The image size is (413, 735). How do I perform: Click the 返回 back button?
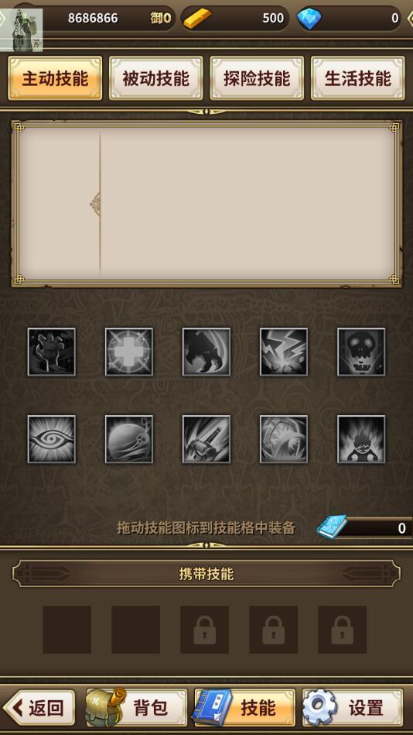click(39, 708)
